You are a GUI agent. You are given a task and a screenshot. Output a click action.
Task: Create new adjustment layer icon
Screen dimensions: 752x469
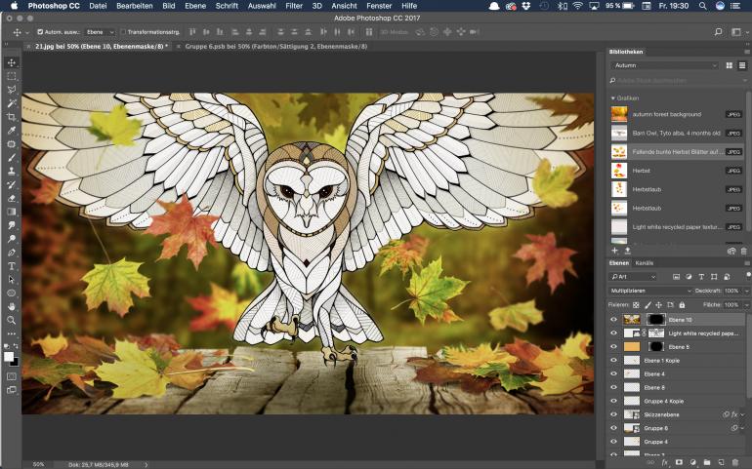pyautogui.click(x=693, y=463)
